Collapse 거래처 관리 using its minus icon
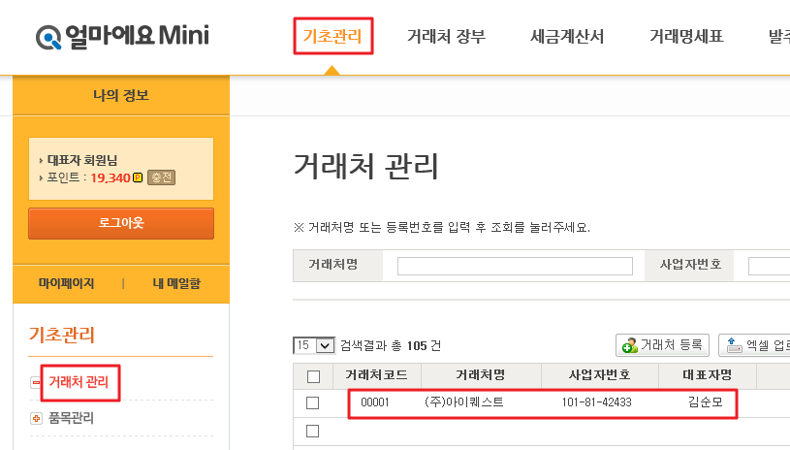 pyautogui.click(x=37, y=382)
